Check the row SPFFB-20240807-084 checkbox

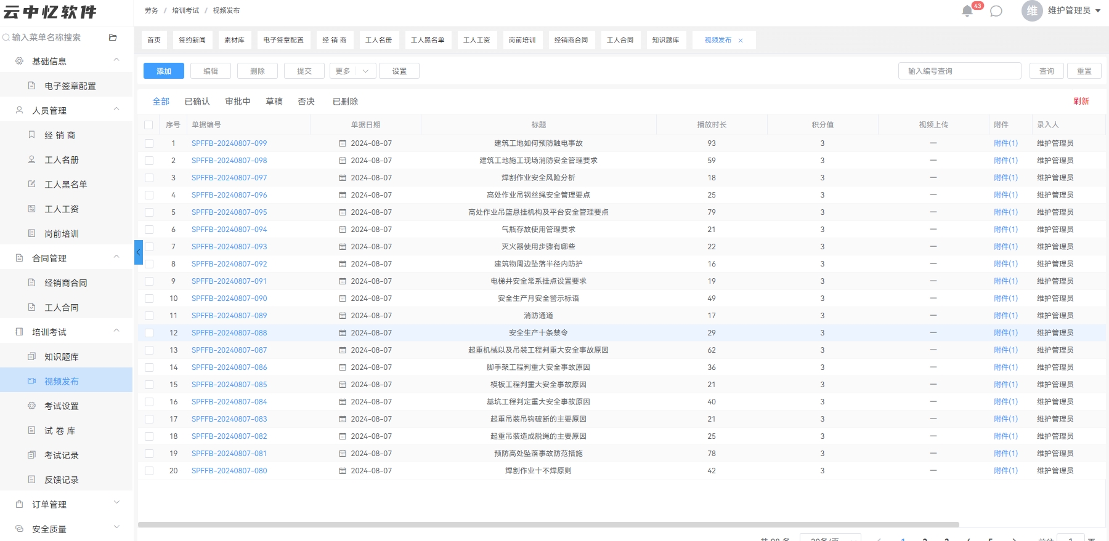pos(148,402)
